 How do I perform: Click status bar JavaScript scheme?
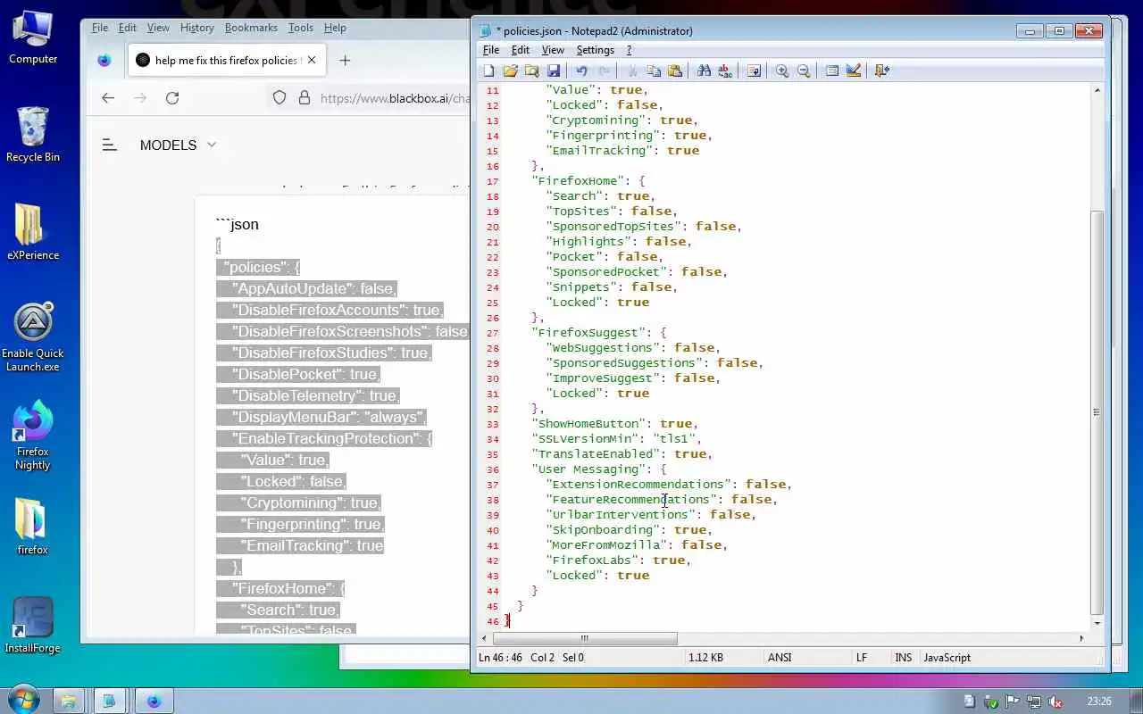[947, 658]
